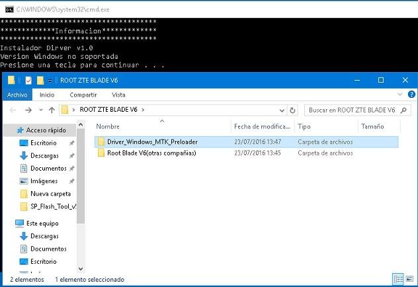This screenshot has width=418, height=287.
Task: Go up one folder level arrow
Action: (52, 110)
